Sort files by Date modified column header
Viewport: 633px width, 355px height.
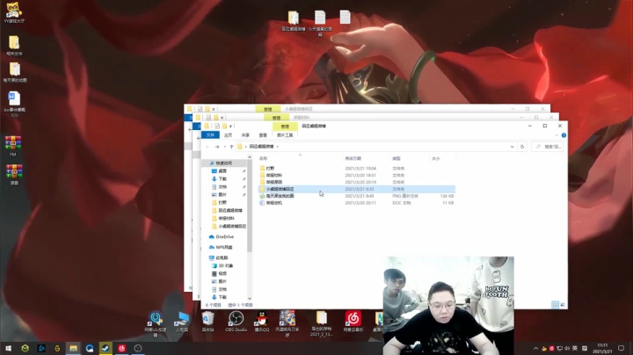[353, 158]
